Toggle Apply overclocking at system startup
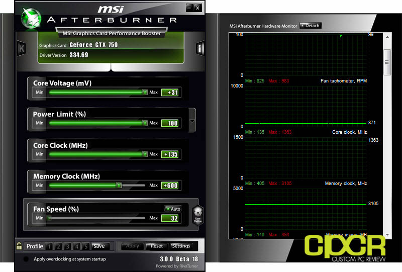 click(26, 259)
